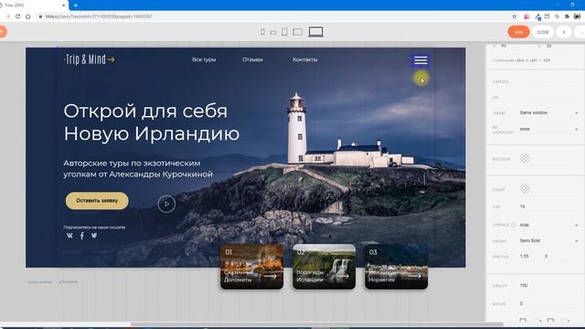Open the Rel nofollow 'none' dropdown

point(548,129)
